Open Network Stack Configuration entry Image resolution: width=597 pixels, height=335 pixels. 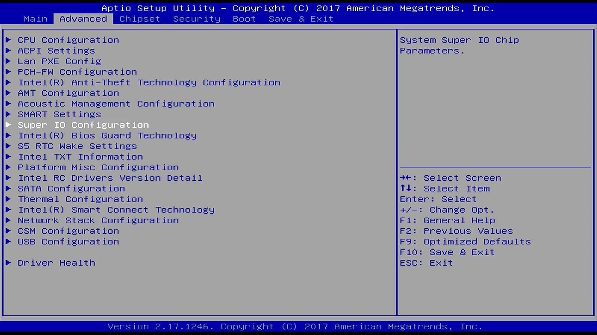[x=98, y=221]
